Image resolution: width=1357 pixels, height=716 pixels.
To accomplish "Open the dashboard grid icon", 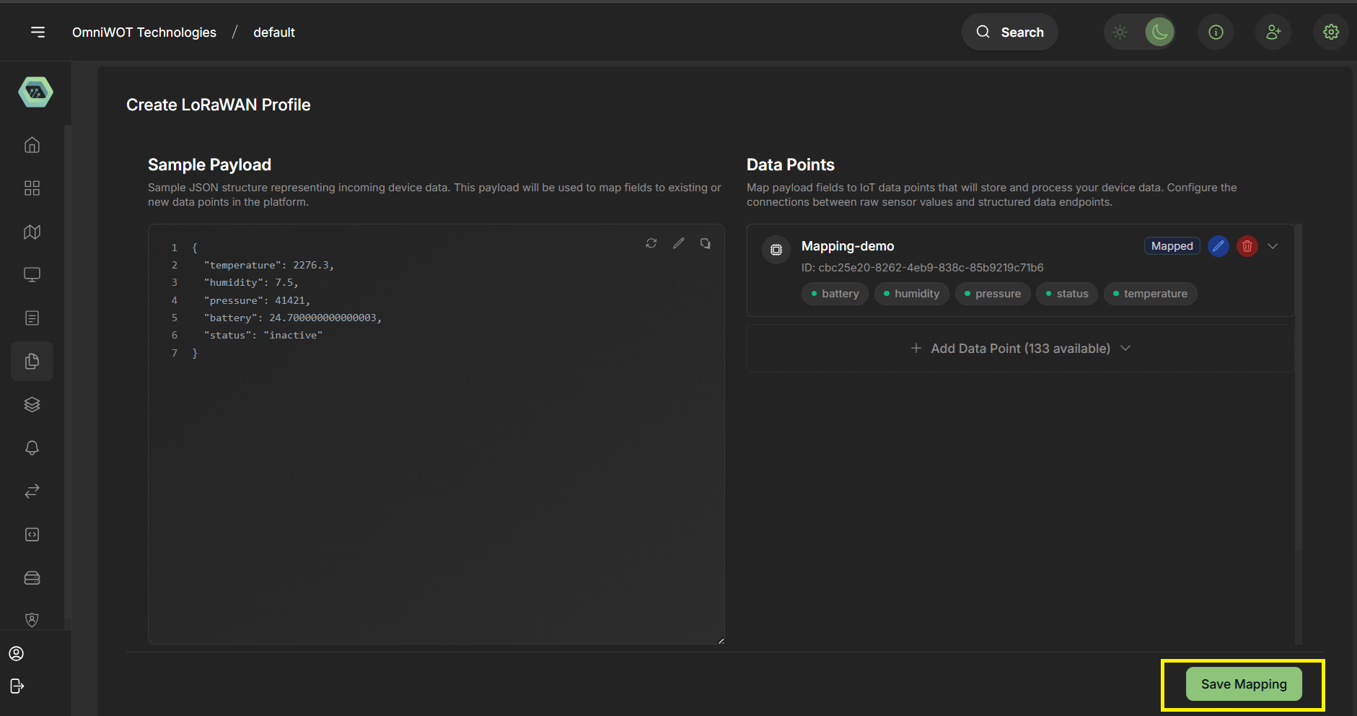I will point(32,188).
